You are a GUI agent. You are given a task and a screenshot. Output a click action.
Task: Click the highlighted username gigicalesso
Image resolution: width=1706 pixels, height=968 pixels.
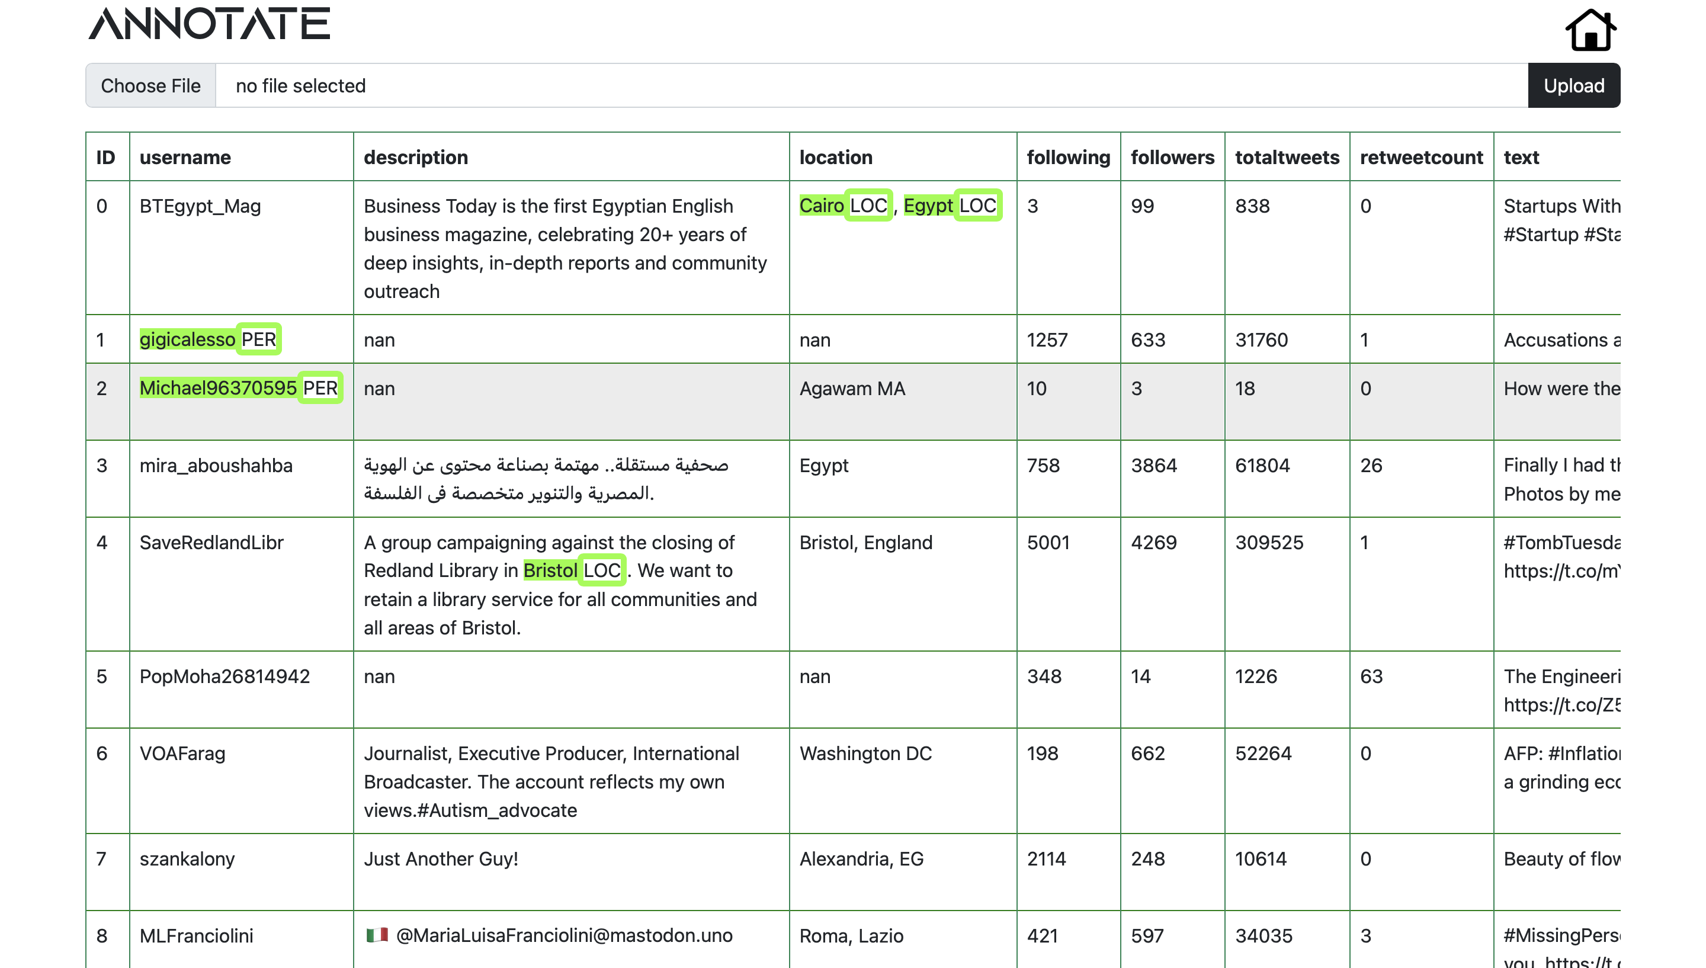(x=187, y=339)
